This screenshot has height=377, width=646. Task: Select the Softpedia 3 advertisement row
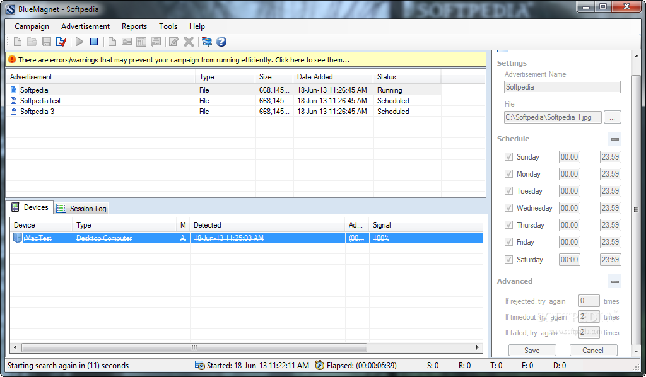(x=224, y=112)
